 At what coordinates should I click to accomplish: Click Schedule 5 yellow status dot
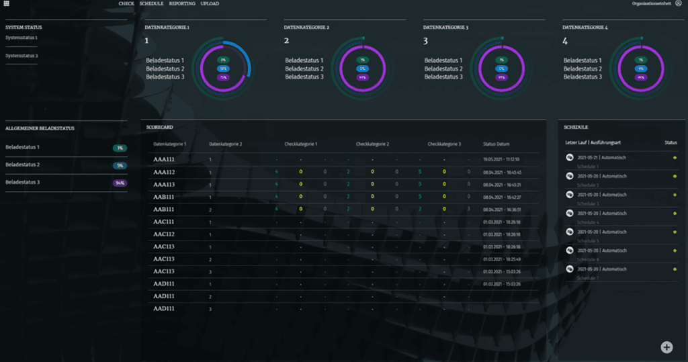[675, 232]
